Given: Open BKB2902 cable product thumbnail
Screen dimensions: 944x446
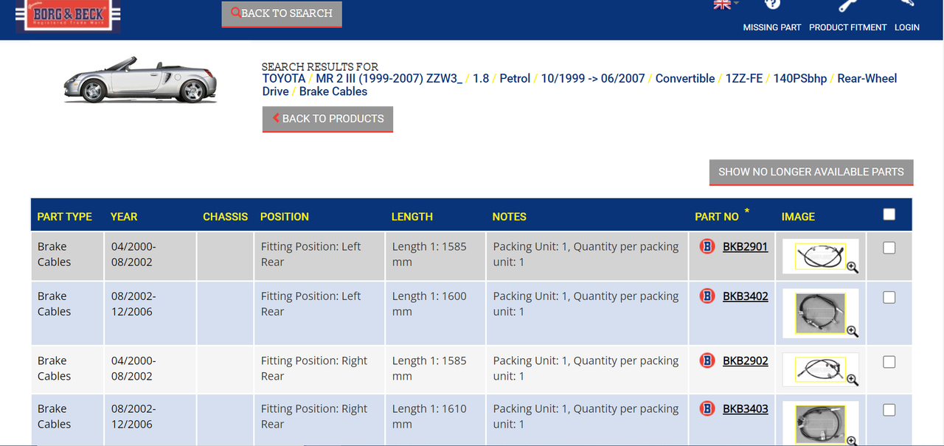Looking at the screenshot, I should [820, 369].
